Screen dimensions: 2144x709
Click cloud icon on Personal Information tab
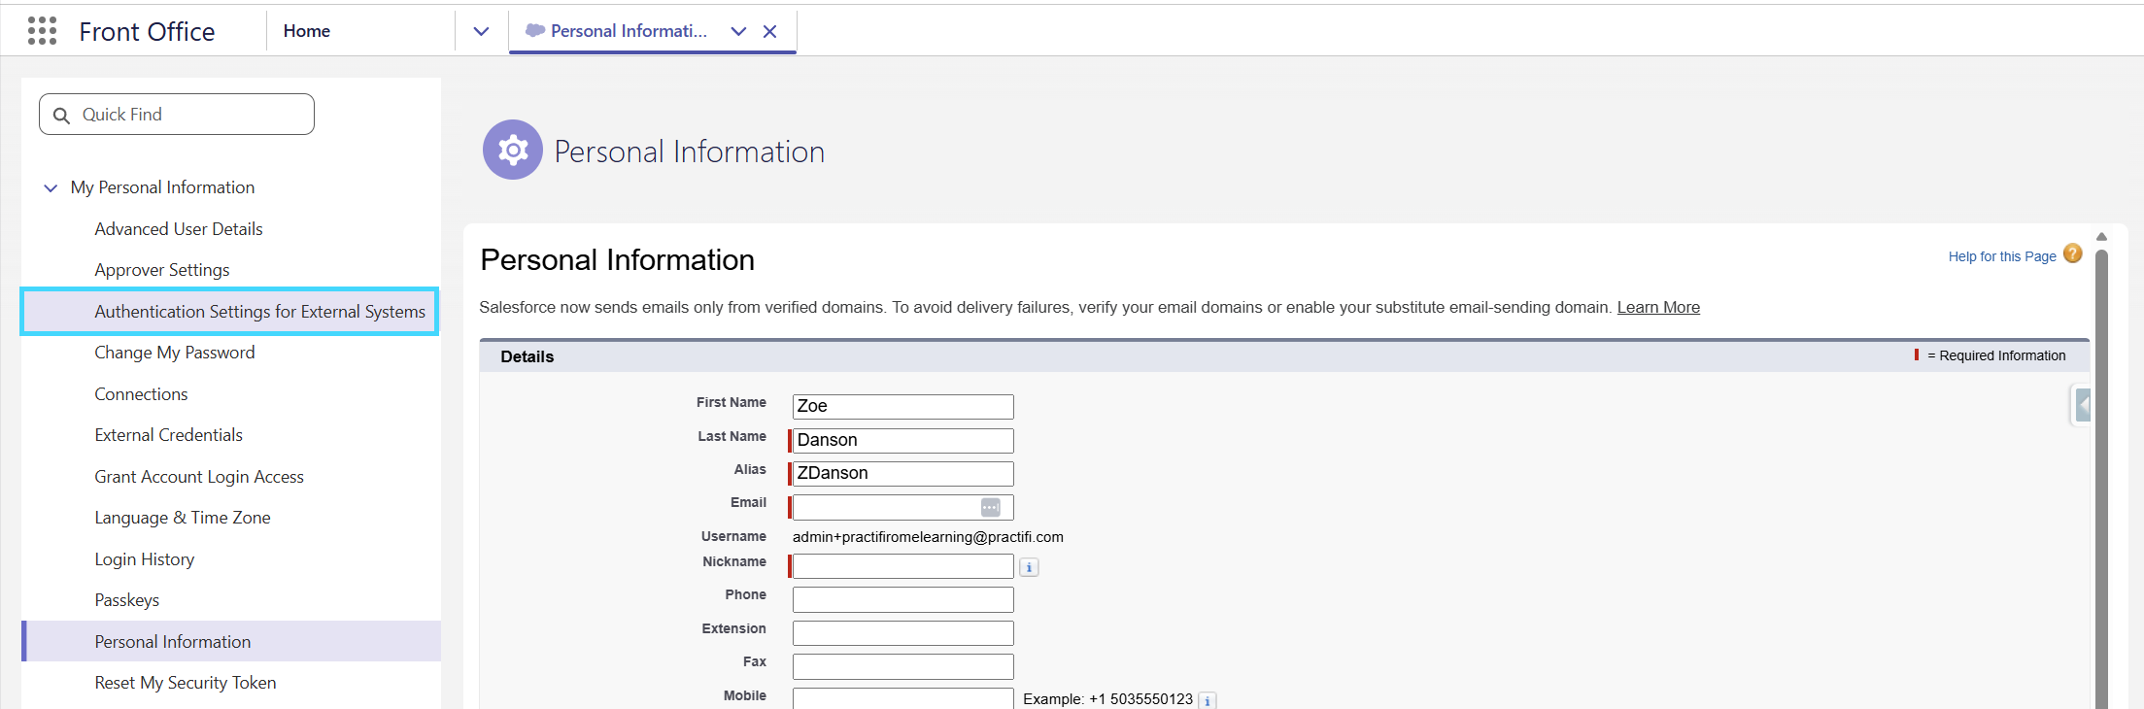[x=534, y=30]
